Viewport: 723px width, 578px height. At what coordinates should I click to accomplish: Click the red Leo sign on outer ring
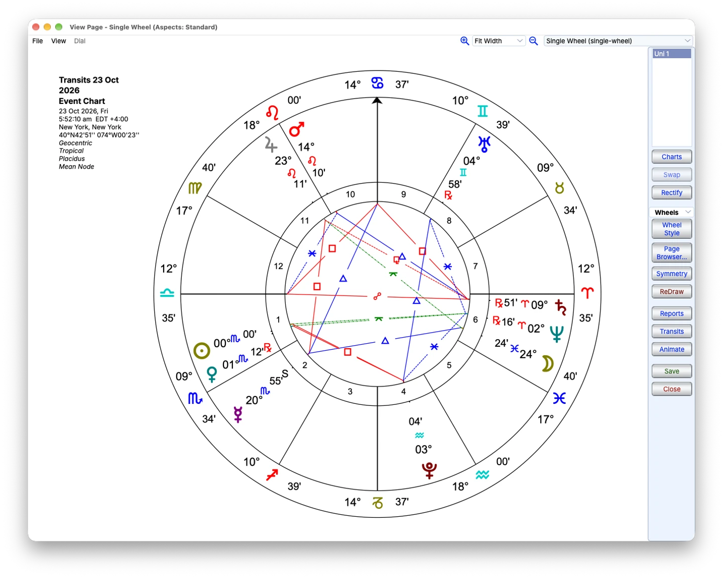273,112
